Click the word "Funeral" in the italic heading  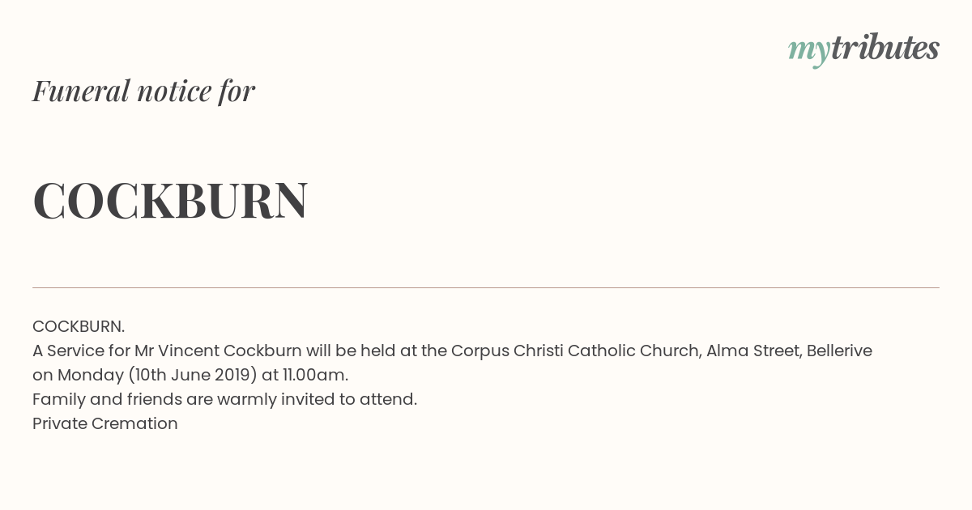pyautogui.click(x=81, y=91)
